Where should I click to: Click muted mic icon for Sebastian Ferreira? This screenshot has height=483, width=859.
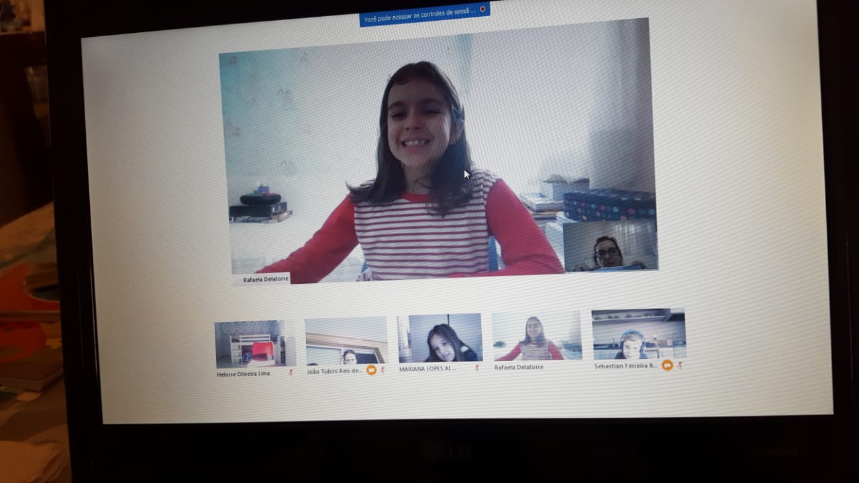(680, 365)
